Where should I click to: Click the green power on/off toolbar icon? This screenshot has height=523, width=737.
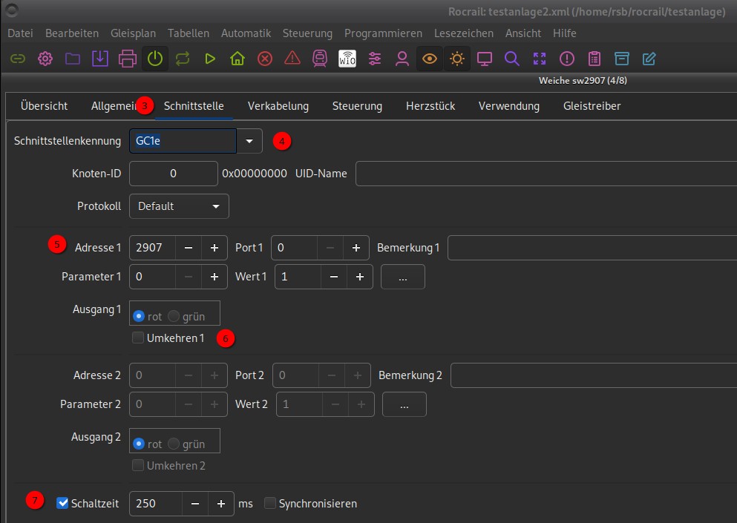click(155, 59)
